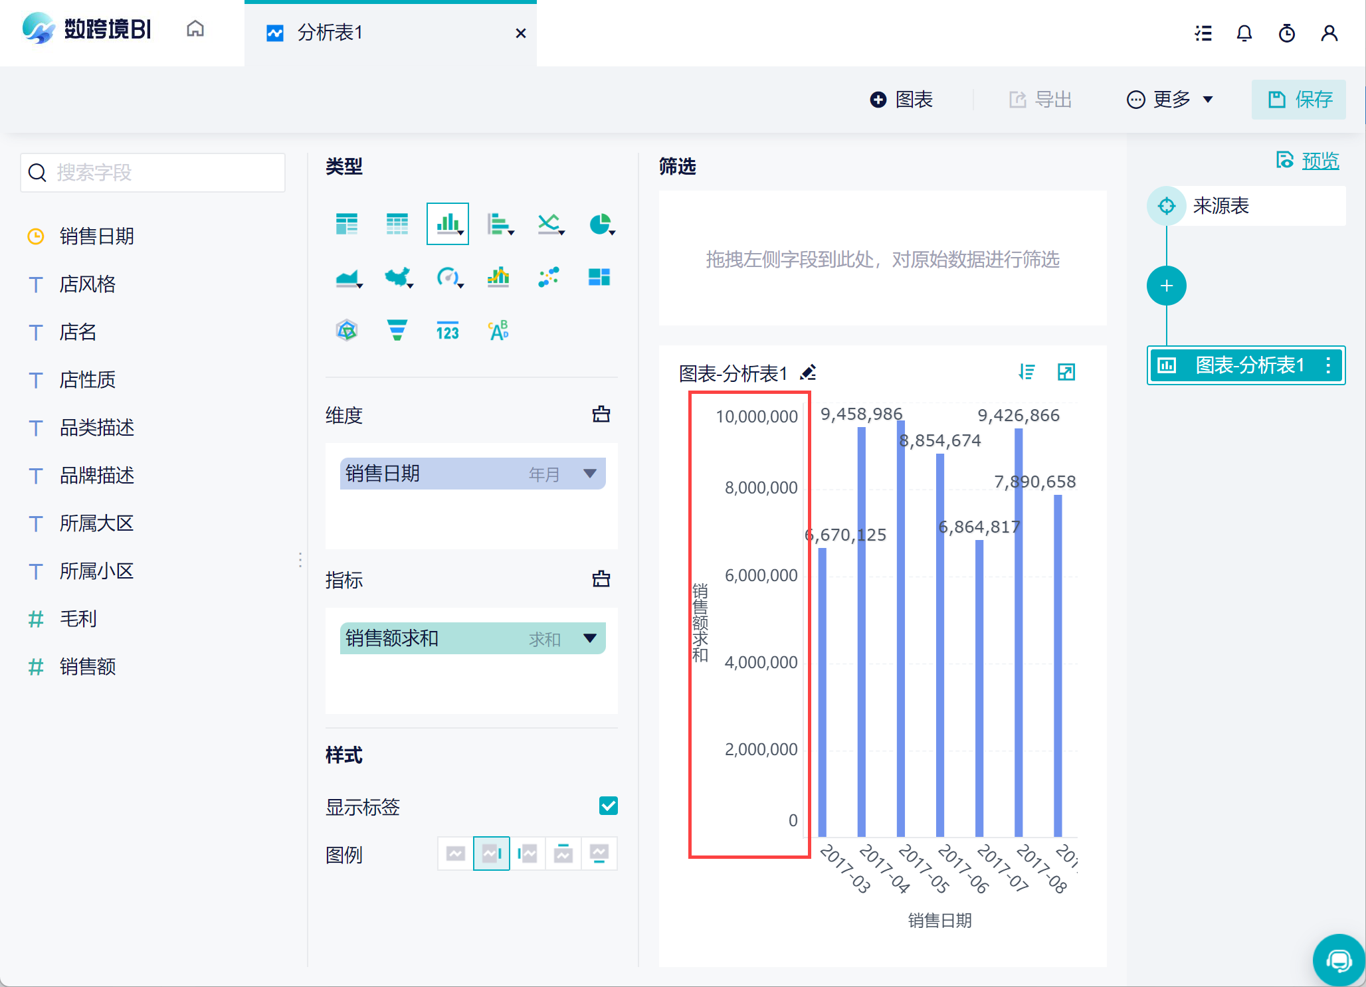This screenshot has height=987, width=1366.
Task: Select the first legend position option
Action: (x=456, y=853)
